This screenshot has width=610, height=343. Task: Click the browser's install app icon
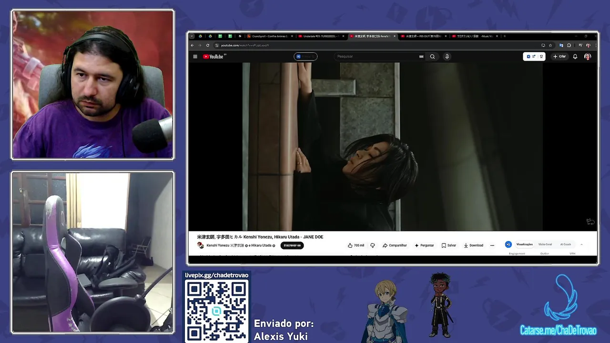543,45
